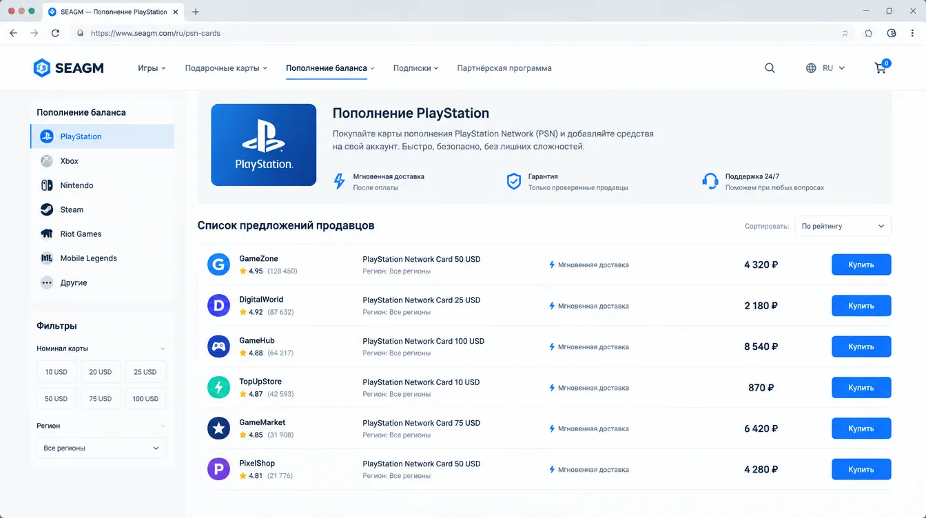This screenshot has height=518, width=926.
Task: Buy DigitalWorld 25 USD card
Action: 861,306
